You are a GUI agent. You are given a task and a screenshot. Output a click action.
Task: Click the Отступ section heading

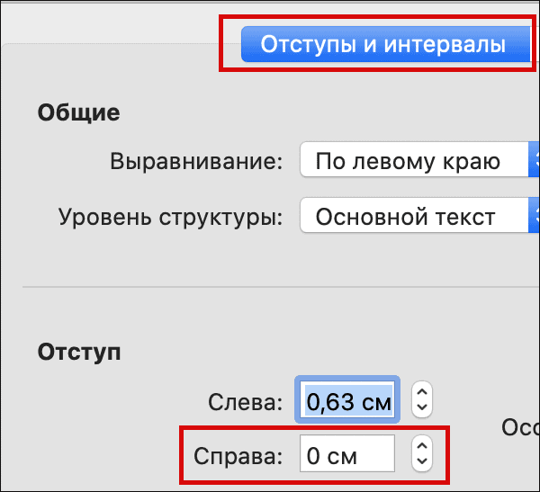(79, 352)
